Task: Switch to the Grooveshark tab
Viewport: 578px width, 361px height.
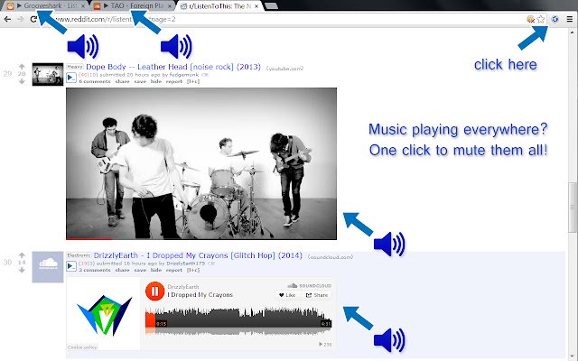Action: pyautogui.click(x=46, y=6)
